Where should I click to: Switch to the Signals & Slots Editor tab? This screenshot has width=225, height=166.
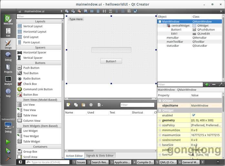click(100, 156)
